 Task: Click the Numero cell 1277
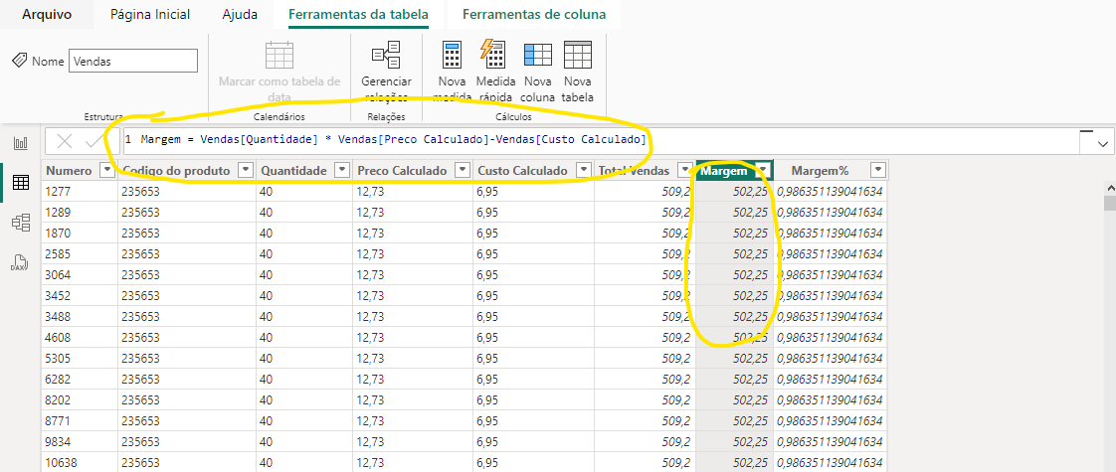[81, 191]
